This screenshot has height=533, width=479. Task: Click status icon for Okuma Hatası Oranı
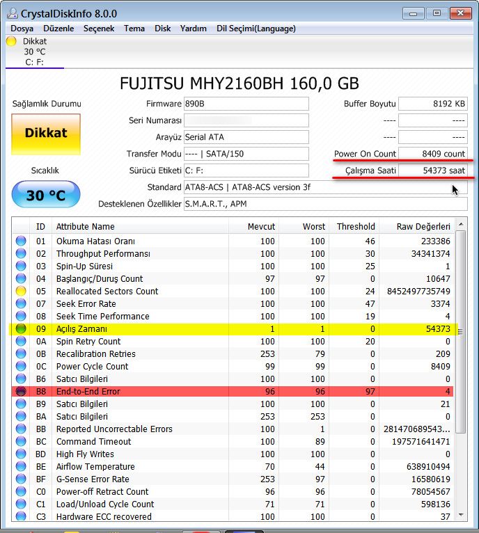pyautogui.click(x=21, y=241)
